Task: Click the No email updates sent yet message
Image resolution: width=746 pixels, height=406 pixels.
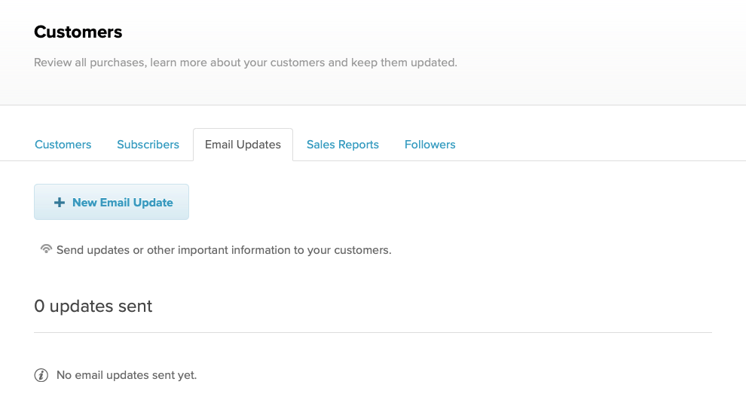Action: pos(127,375)
